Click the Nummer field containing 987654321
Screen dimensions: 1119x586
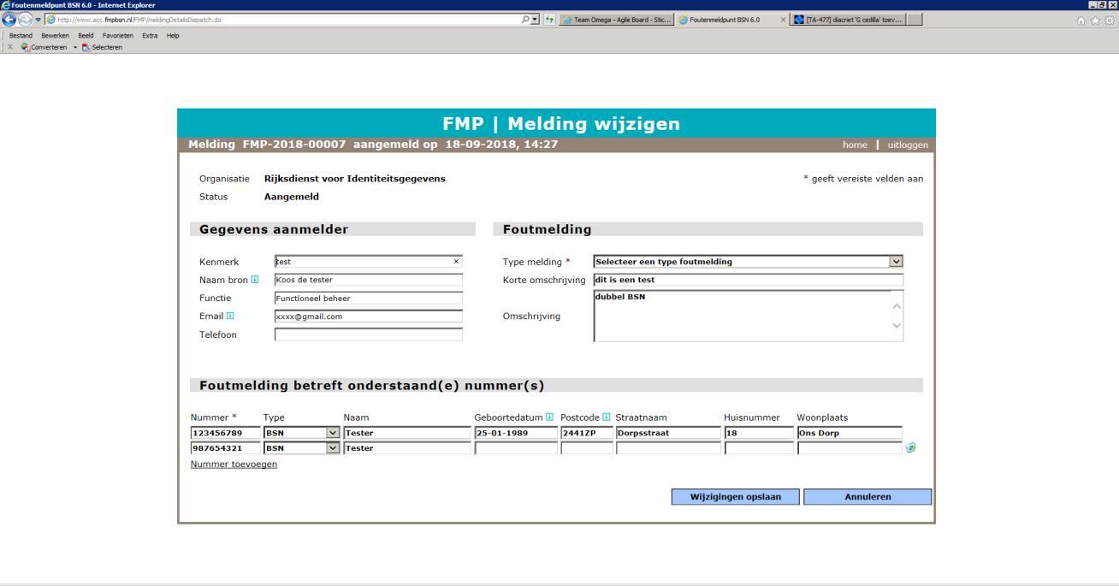click(x=225, y=448)
